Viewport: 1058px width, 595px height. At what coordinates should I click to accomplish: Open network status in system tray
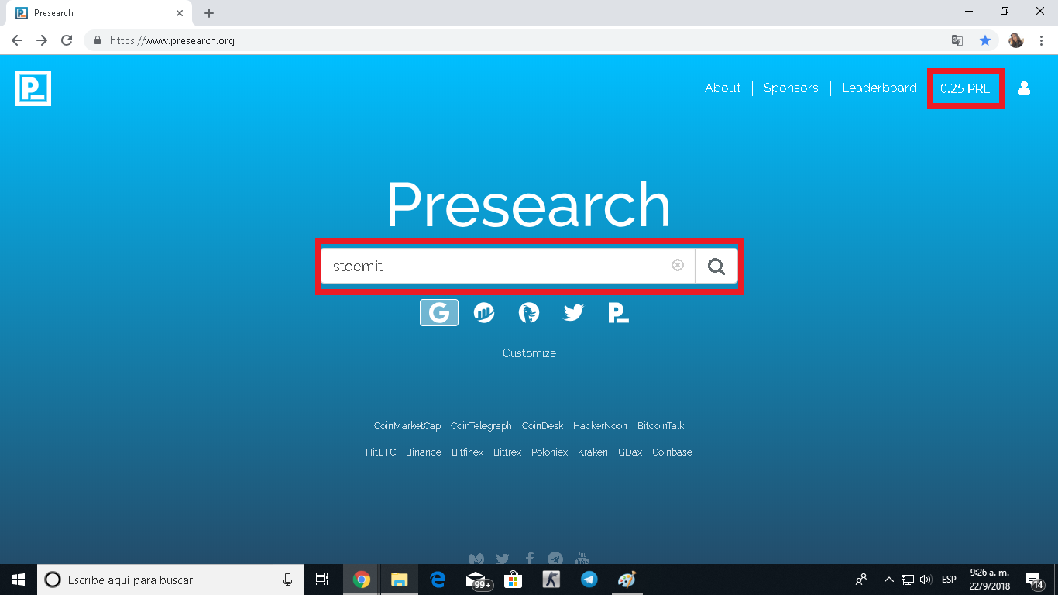907,580
